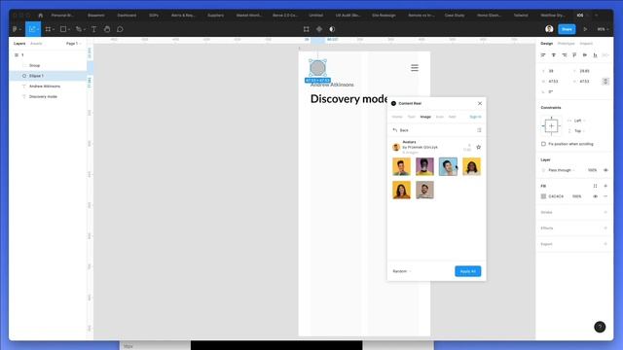
Task: Click the CACACA fill color swatch
Action: click(x=543, y=196)
